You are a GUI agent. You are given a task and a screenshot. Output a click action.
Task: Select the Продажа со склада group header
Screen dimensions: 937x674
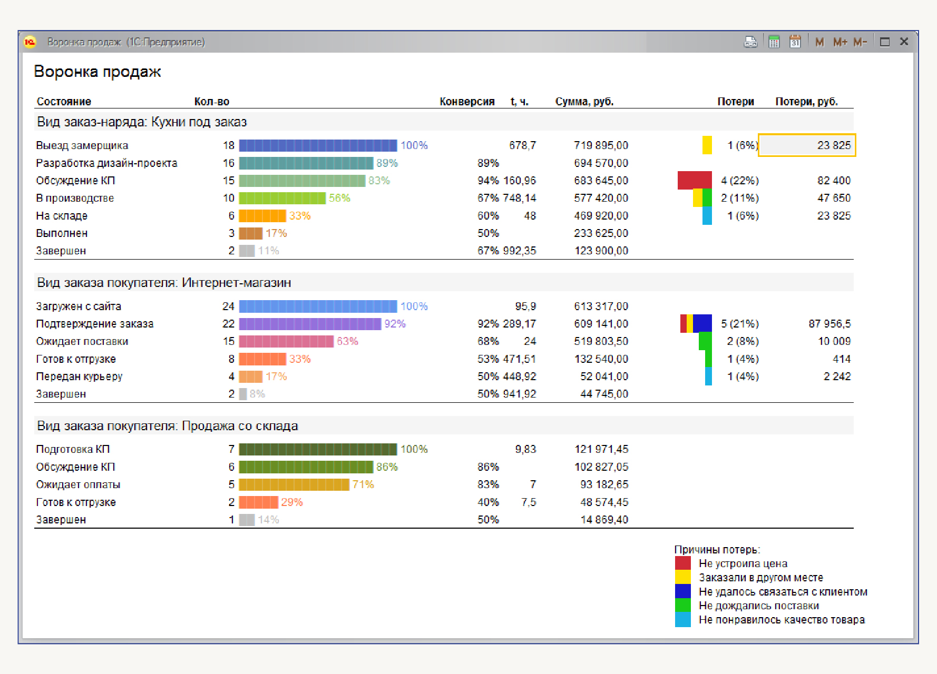[x=167, y=426]
